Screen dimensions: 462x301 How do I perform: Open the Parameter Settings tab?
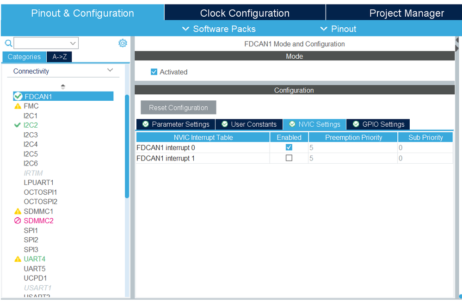pyautogui.click(x=176, y=124)
